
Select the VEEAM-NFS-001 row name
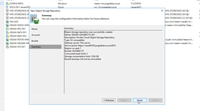pos(18,29)
